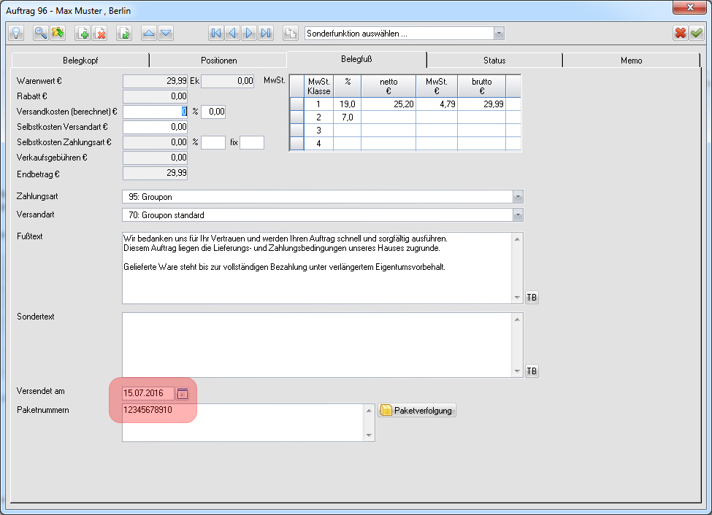
Task: Click the Warenwert value 29,99
Action: (156, 81)
